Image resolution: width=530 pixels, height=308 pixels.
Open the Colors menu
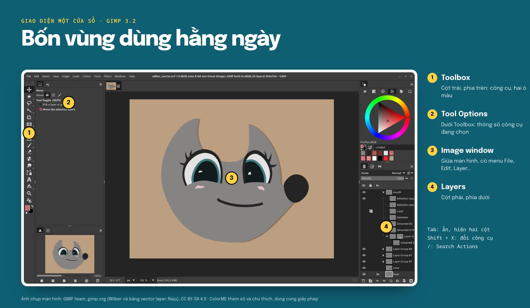[87, 76]
